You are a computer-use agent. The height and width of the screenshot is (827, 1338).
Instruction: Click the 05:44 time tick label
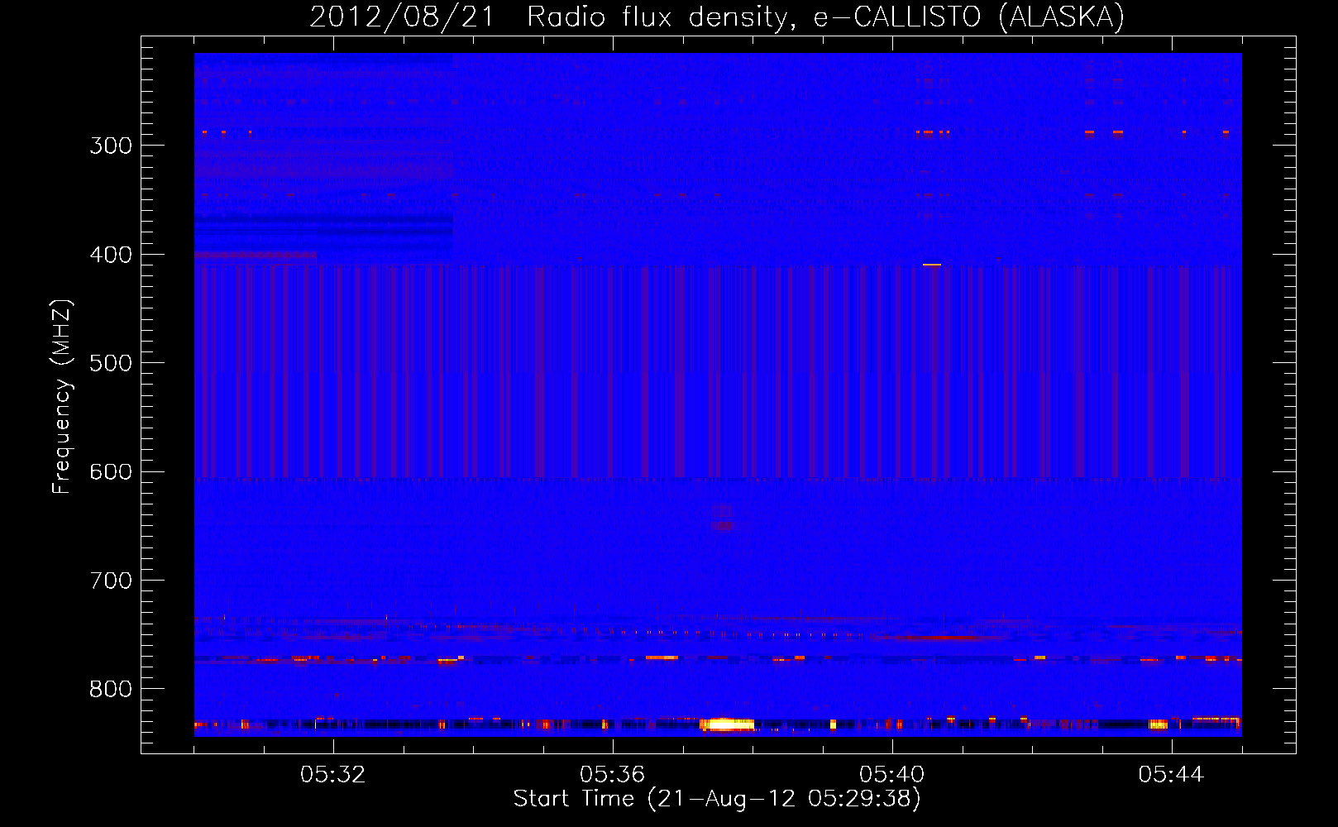click(1172, 775)
